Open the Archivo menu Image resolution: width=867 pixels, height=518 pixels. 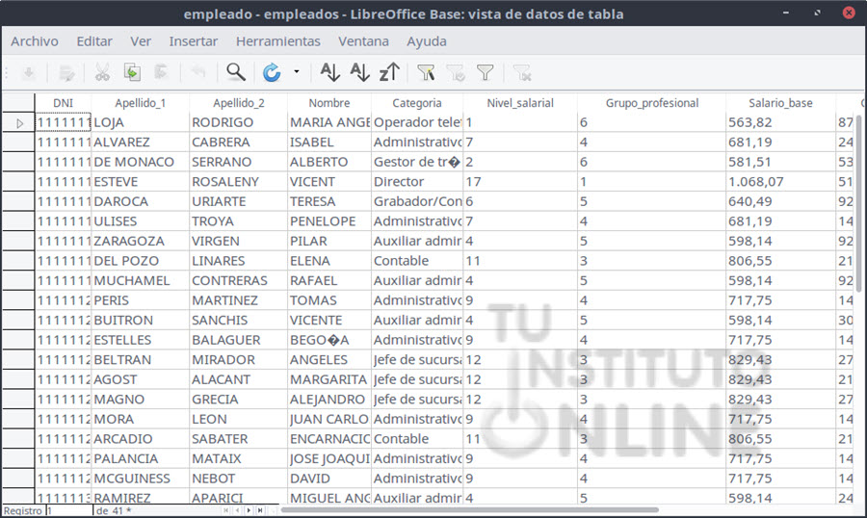[x=35, y=41]
